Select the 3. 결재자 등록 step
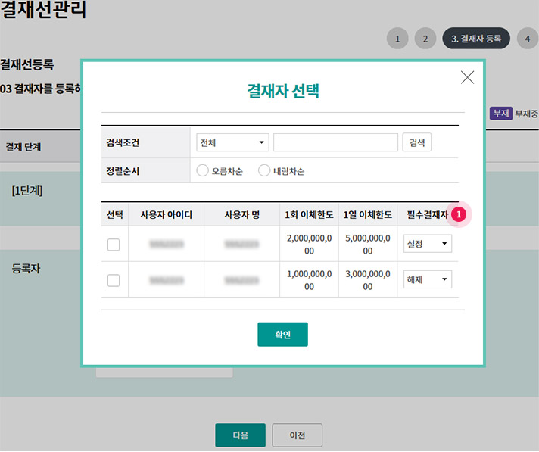Viewport: 539px width, 452px height. click(476, 39)
